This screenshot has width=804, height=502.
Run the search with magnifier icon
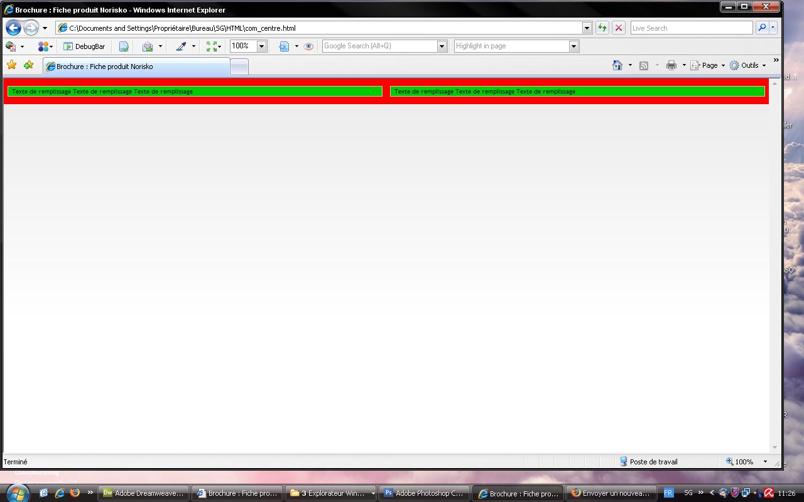click(x=762, y=28)
